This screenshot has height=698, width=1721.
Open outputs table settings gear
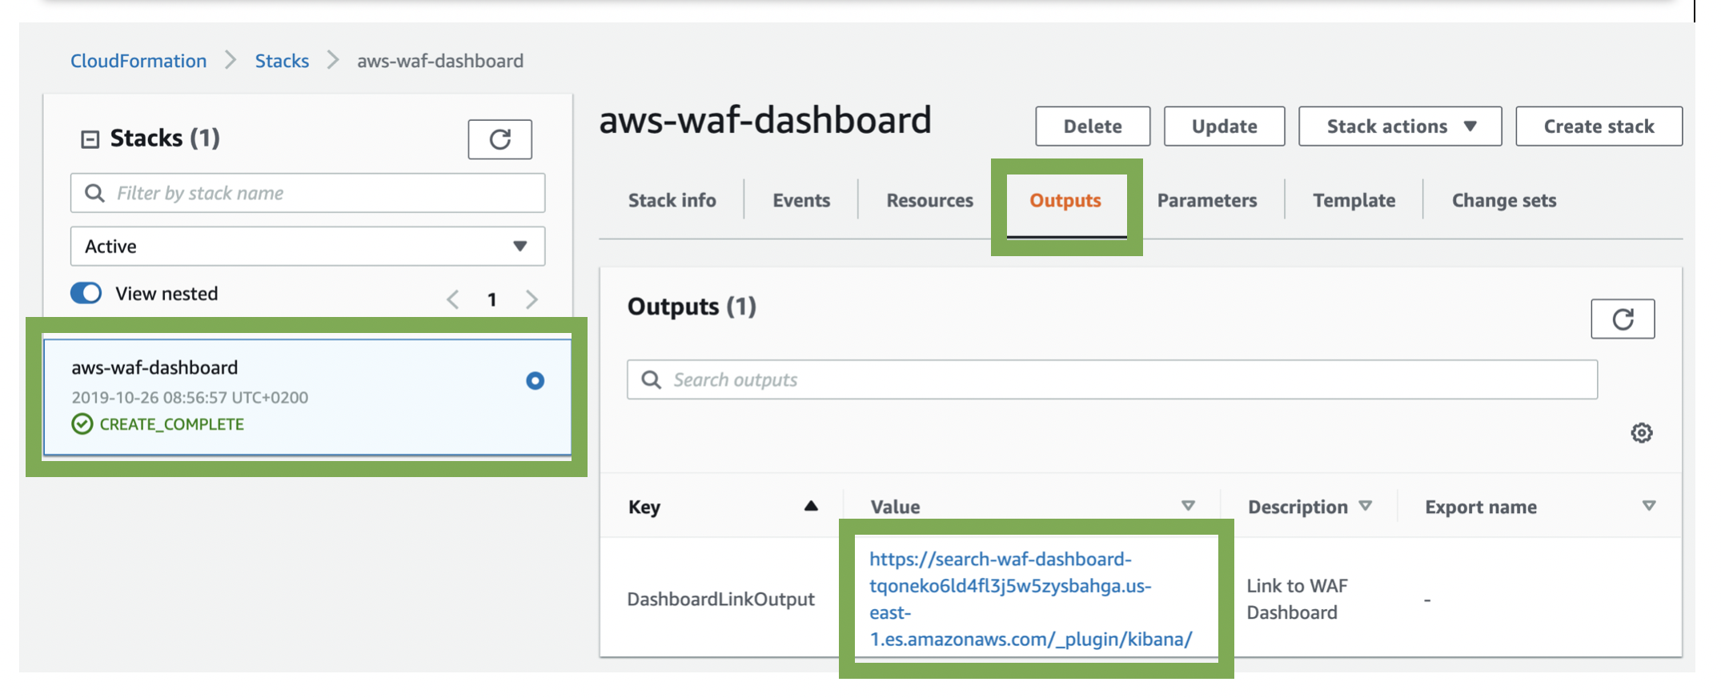1642,433
